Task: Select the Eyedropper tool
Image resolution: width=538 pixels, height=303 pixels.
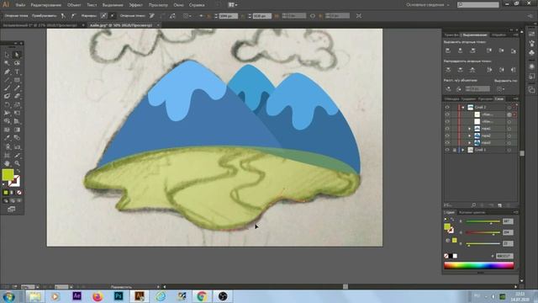Action: [x=8, y=138]
